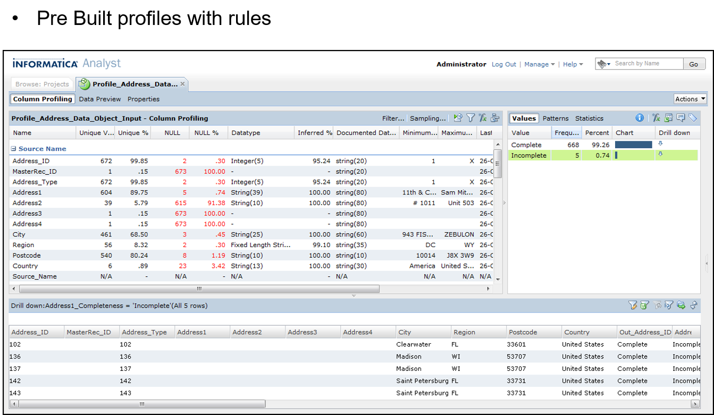Sort by the NULL % column header
The image size is (714, 415).
click(x=208, y=133)
